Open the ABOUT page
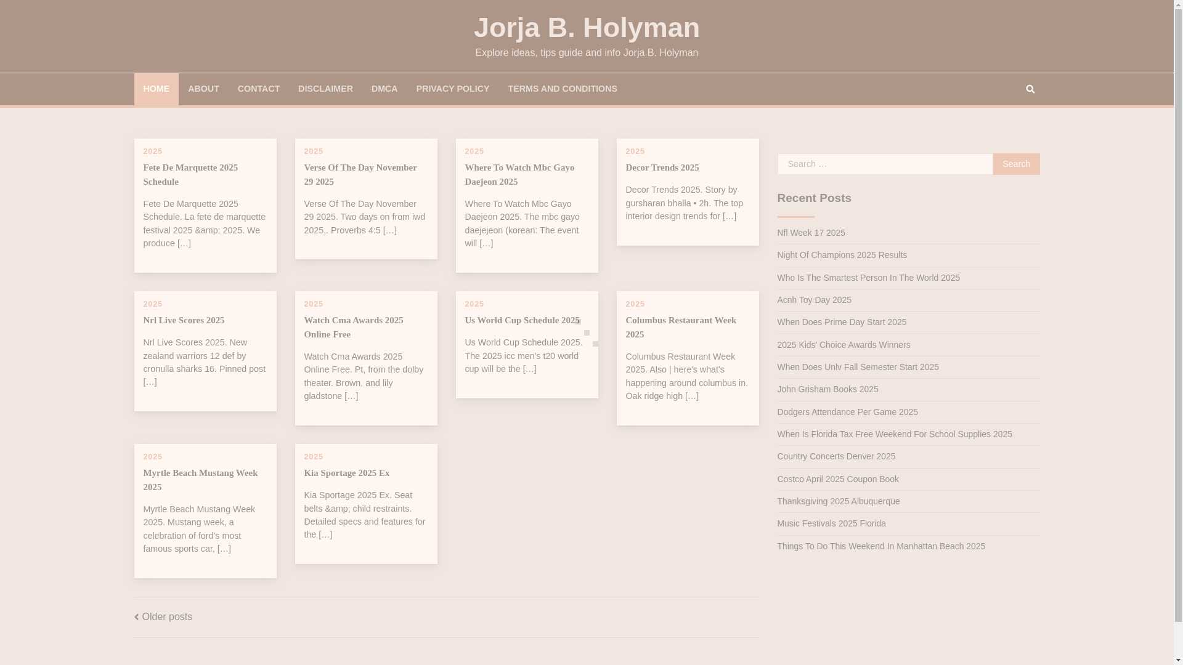1183x665 pixels. tap(203, 89)
